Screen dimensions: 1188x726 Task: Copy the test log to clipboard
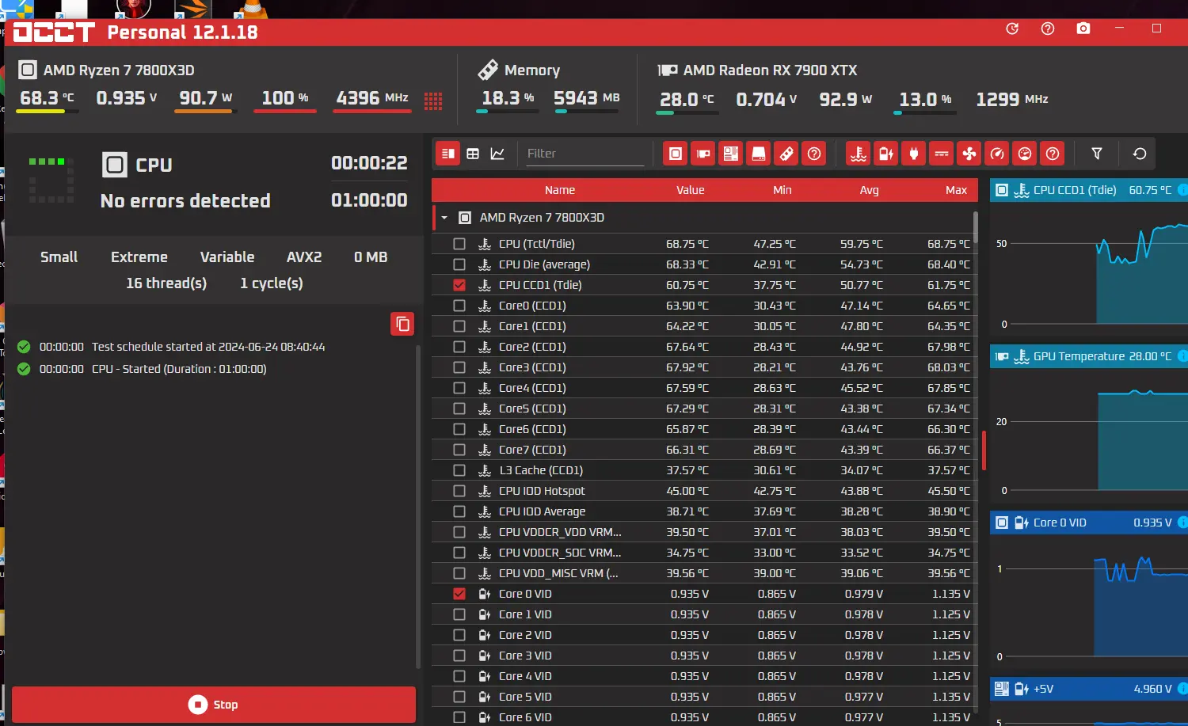(x=402, y=324)
